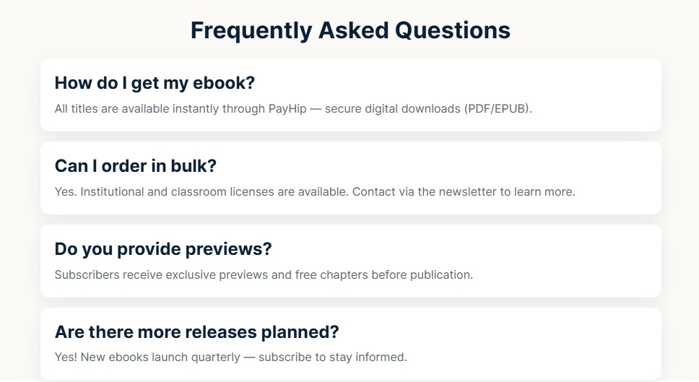Click the 'New ebooks launch quarterly' answer
The width and height of the screenshot is (699, 382).
click(x=231, y=357)
